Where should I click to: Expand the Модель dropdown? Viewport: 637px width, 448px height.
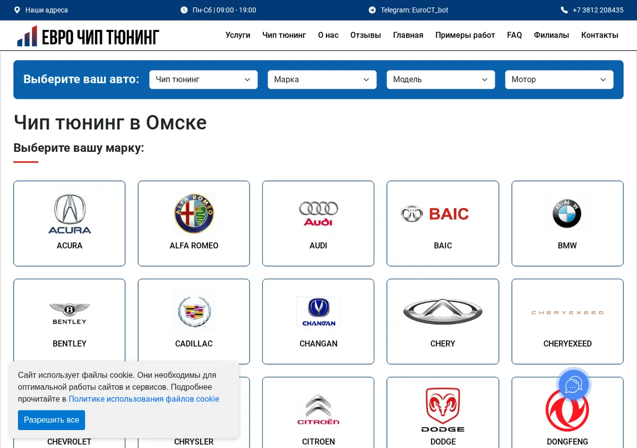point(441,80)
